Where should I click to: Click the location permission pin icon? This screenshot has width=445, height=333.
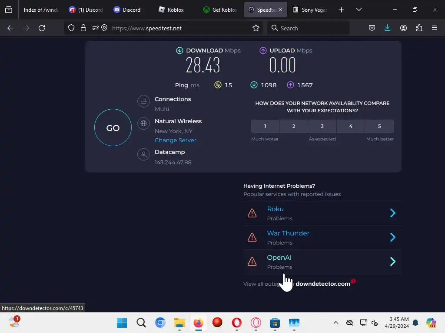coord(104,28)
